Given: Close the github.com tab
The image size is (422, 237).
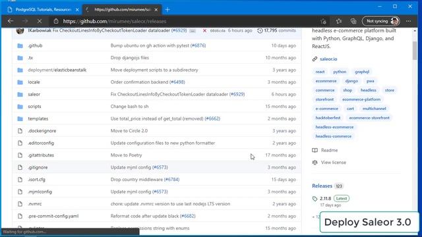Looking at the screenshot, I should click(156, 10).
